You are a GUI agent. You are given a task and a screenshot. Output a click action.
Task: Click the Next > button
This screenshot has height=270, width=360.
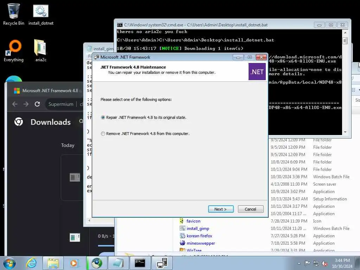coord(221,209)
